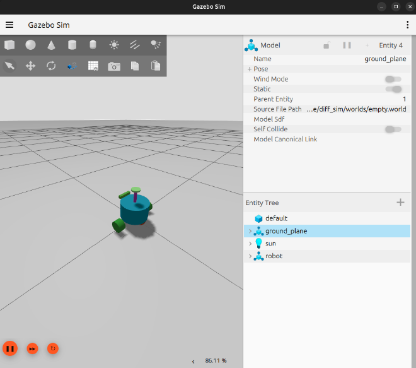416x368 pixels.
Task: Select ground_plane in Entity Tree
Action: 327,231
